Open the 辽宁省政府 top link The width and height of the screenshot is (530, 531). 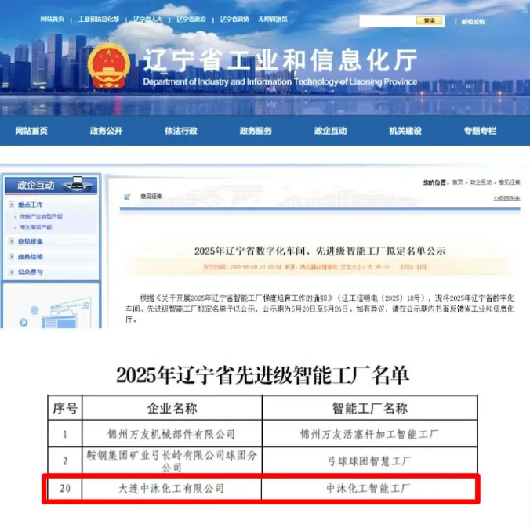pos(191,20)
